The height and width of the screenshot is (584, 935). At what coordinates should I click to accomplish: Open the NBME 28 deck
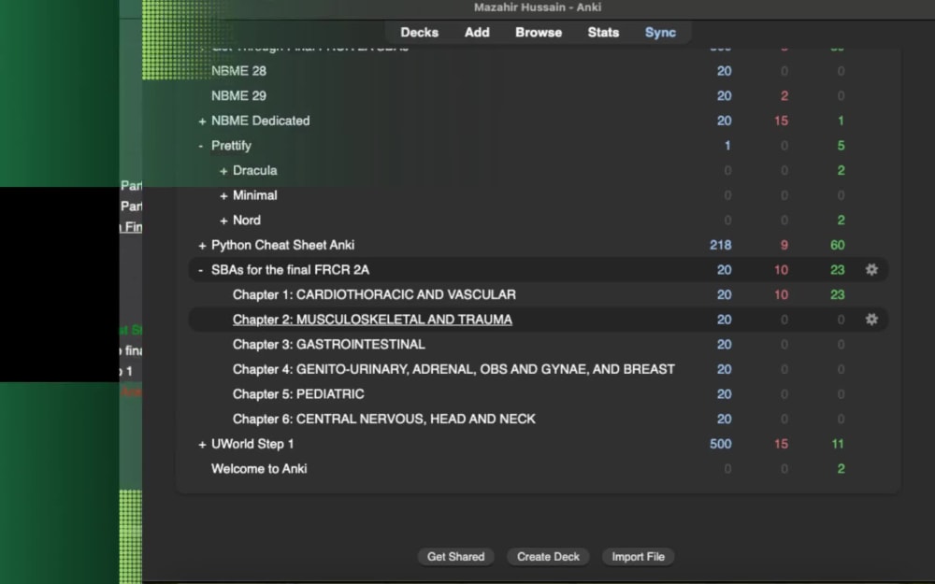(238, 71)
